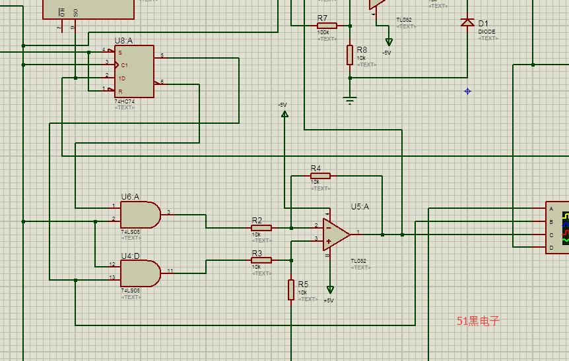Viewport: 569px width, 361px height.
Task: Select oscilloscope channel D input label
Action: (551, 248)
